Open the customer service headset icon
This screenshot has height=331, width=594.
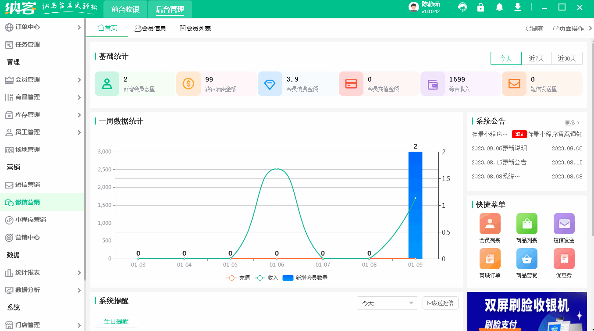pos(462,7)
